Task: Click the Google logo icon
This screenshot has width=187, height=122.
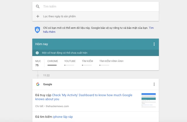Action: [38, 84]
